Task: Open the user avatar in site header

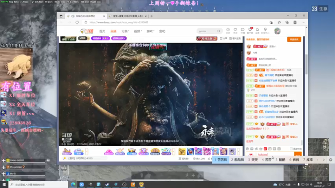Action: (277, 31)
